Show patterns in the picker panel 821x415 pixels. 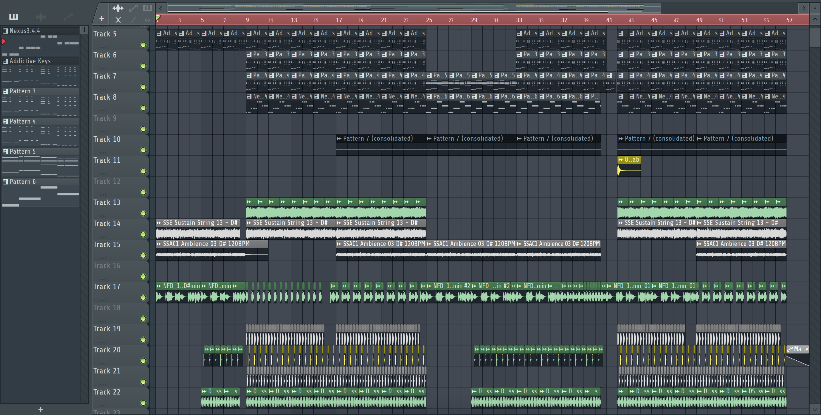coord(13,17)
